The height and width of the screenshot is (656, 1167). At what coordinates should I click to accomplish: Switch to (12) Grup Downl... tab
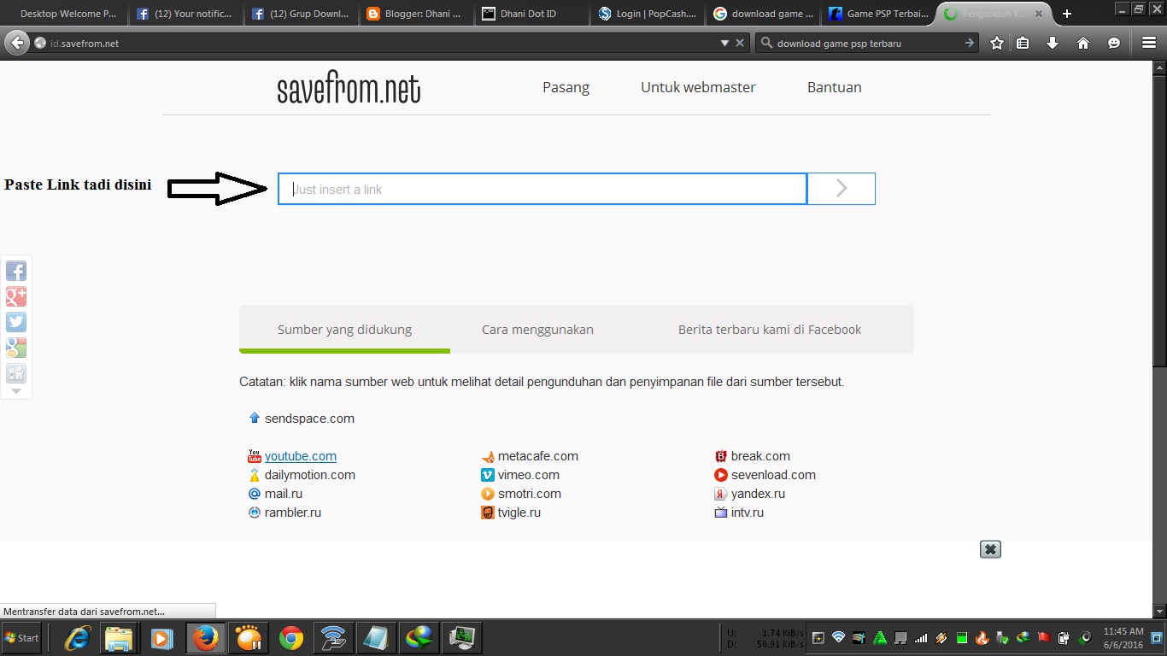tap(302, 14)
